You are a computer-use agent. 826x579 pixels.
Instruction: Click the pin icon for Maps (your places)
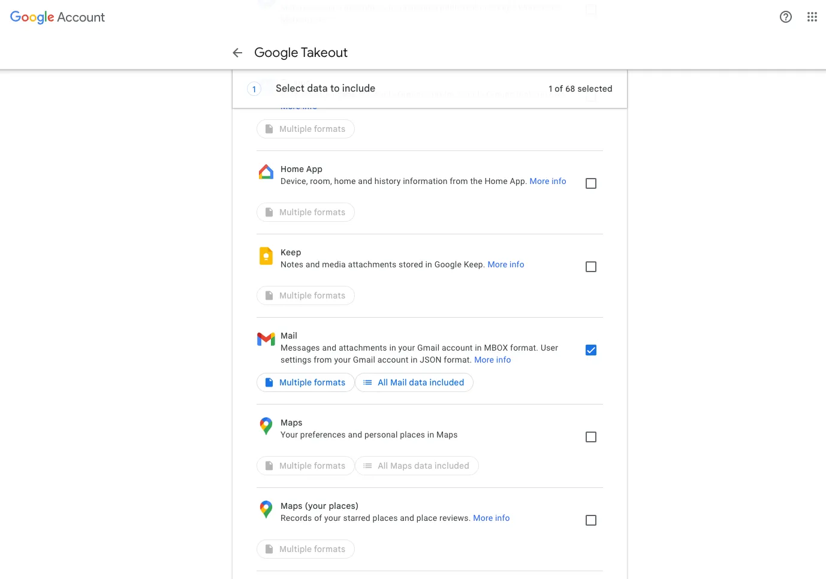tap(266, 509)
